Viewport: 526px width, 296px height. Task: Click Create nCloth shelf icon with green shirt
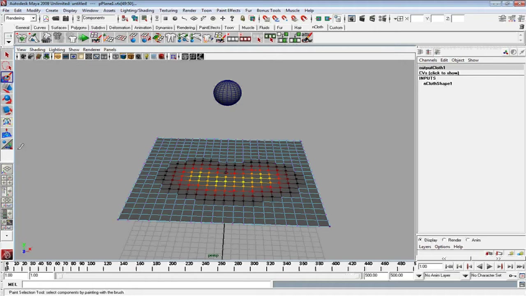22,38
